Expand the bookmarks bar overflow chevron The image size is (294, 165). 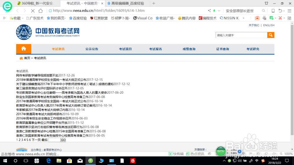[x=243, y=18]
